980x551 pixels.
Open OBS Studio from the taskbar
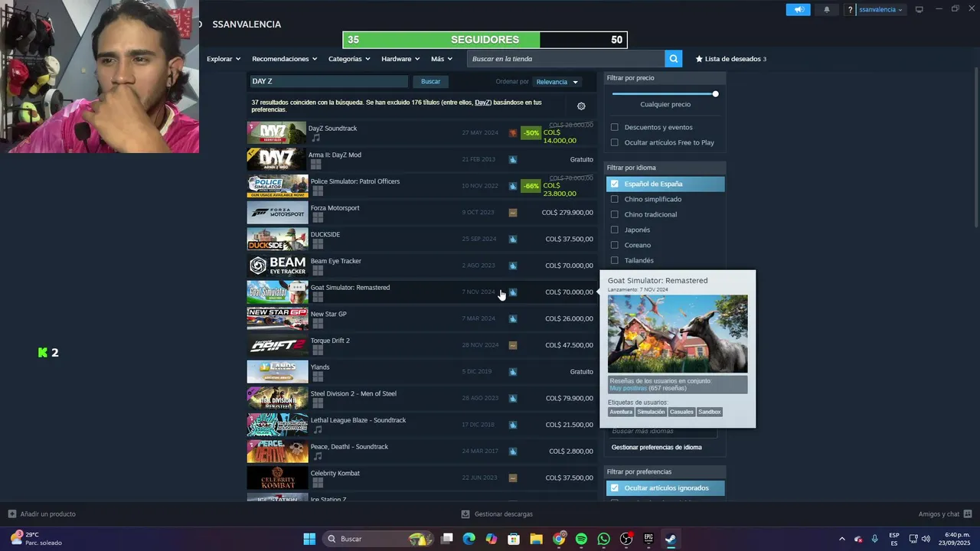(626, 539)
